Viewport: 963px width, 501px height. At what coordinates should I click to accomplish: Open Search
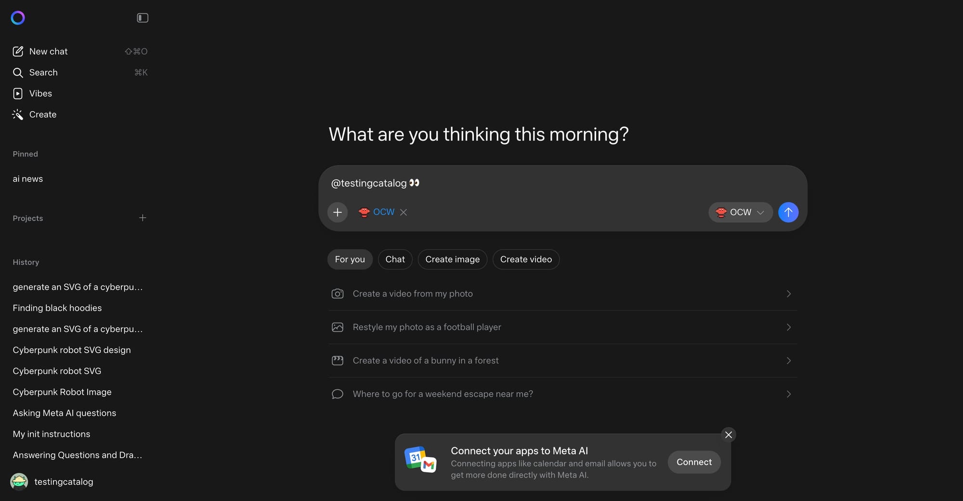coord(43,72)
